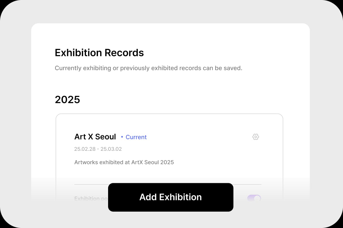This screenshot has width=343, height=228.
Task: Click the Exhibition Records heading
Action: 99,53
